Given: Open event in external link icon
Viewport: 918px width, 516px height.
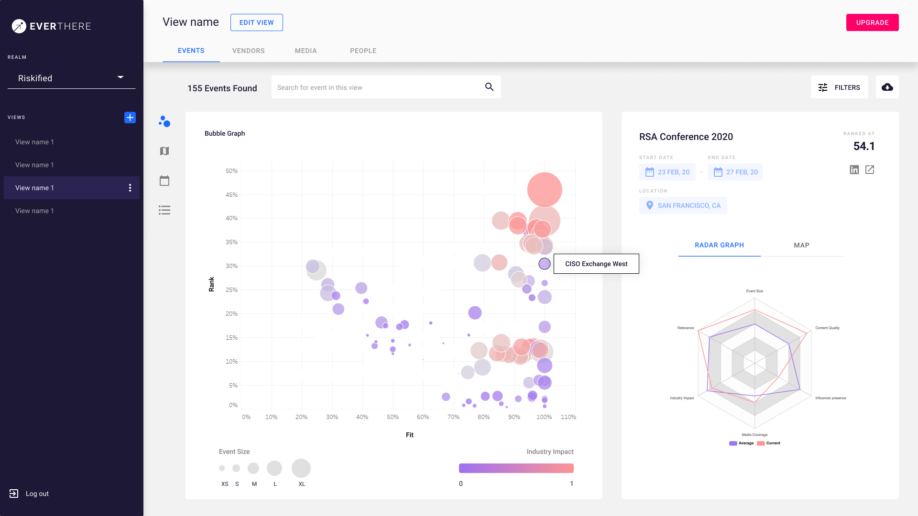Looking at the screenshot, I should click(x=870, y=170).
